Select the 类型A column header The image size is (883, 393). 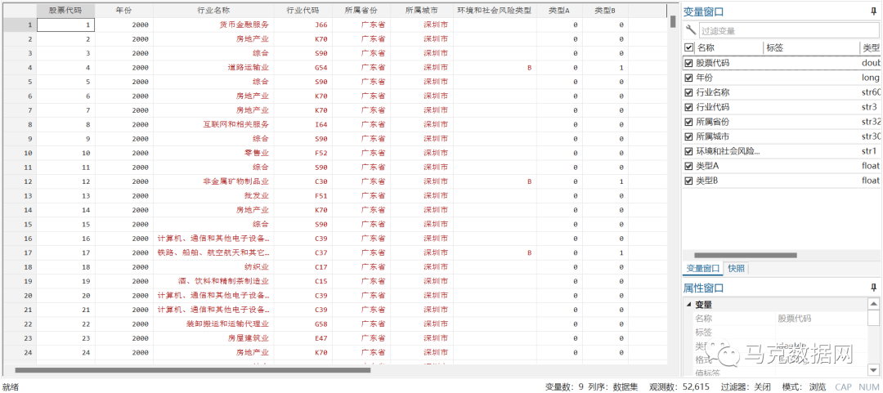tap(559, 11)
